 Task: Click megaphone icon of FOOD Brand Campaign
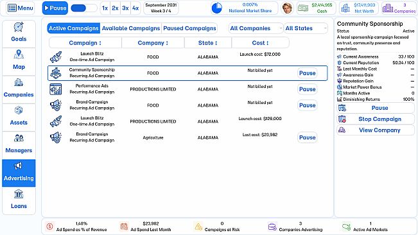56,105
